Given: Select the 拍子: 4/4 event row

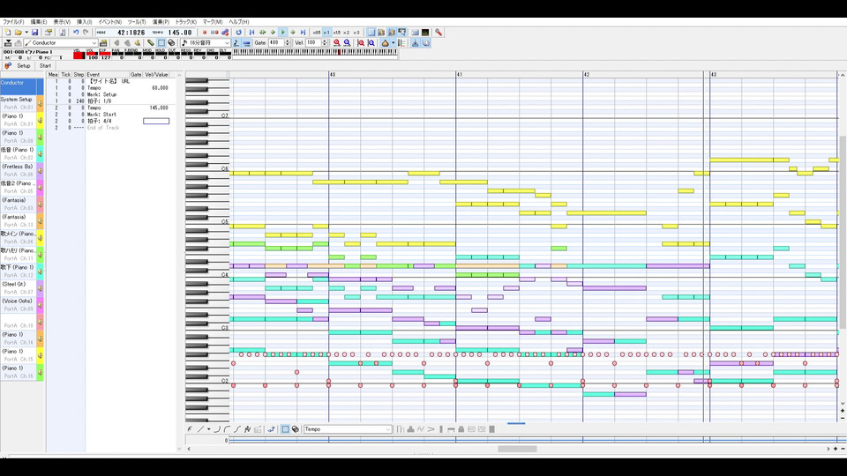Looking at the screenshot, I should point(111,121).
